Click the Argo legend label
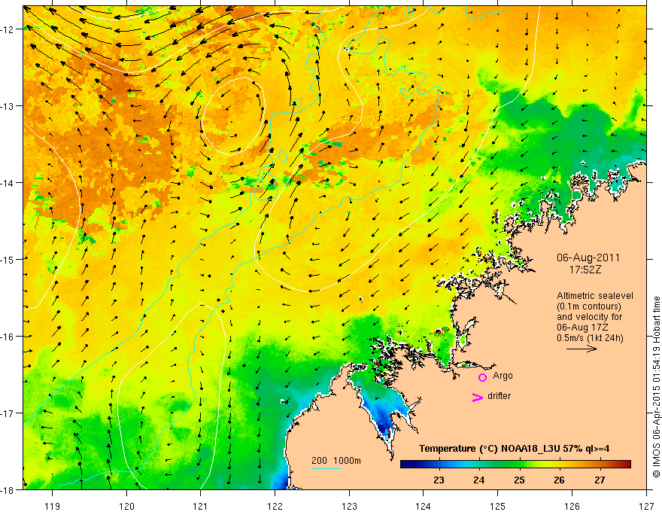The width and height of the screenshot is (662, 512). pos(503,376)
